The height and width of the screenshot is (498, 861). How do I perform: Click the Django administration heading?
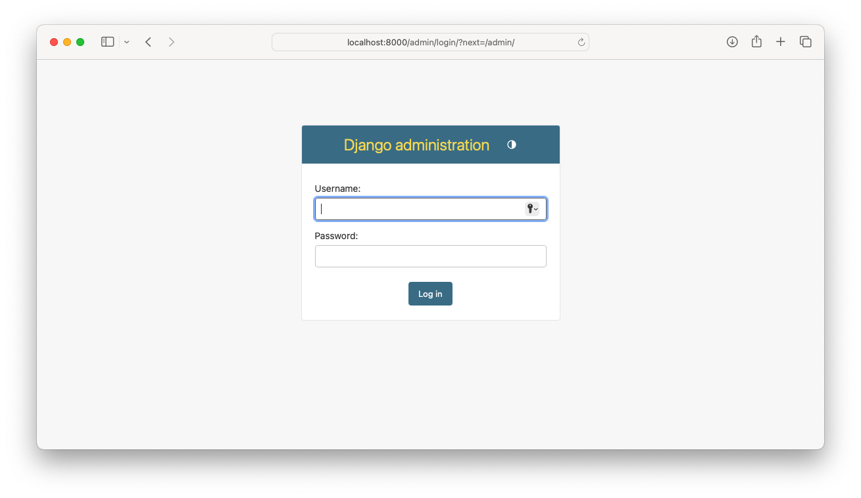tap(416, 145)
